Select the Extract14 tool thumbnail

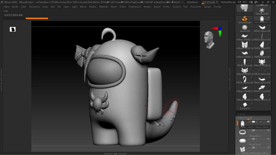pyautogui.click(x=245, y=105)
